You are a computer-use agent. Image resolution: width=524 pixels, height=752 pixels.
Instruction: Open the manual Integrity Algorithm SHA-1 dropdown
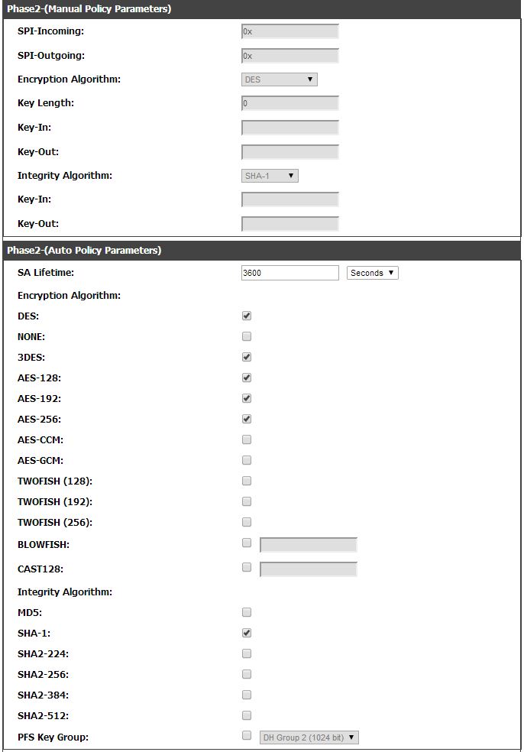pyautogui.click(x=270, y=176)
